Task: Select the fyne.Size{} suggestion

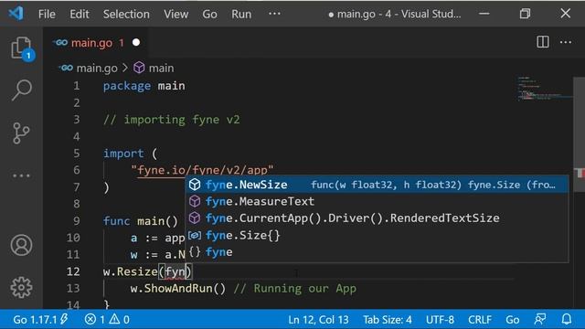Action: (377, 236)
